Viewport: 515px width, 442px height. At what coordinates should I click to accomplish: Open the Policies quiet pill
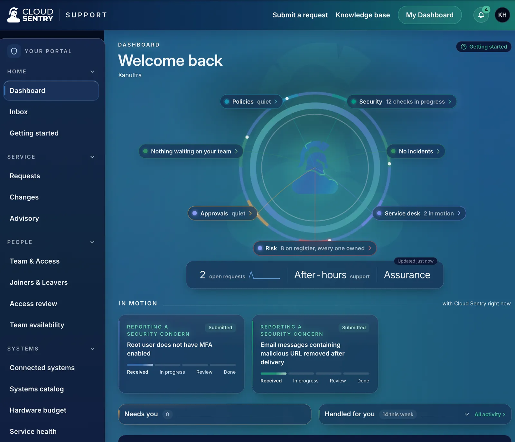tap(251, 102)
